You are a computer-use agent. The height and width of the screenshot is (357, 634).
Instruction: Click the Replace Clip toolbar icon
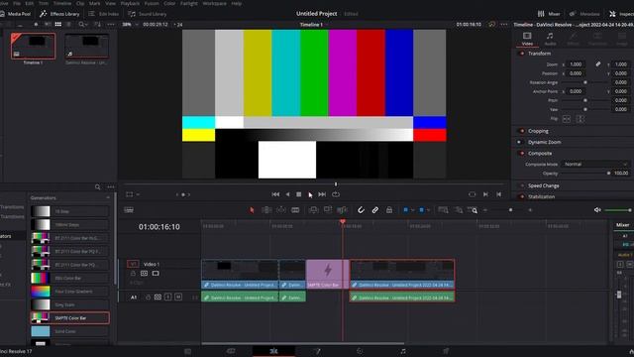(x=342, y=210)
